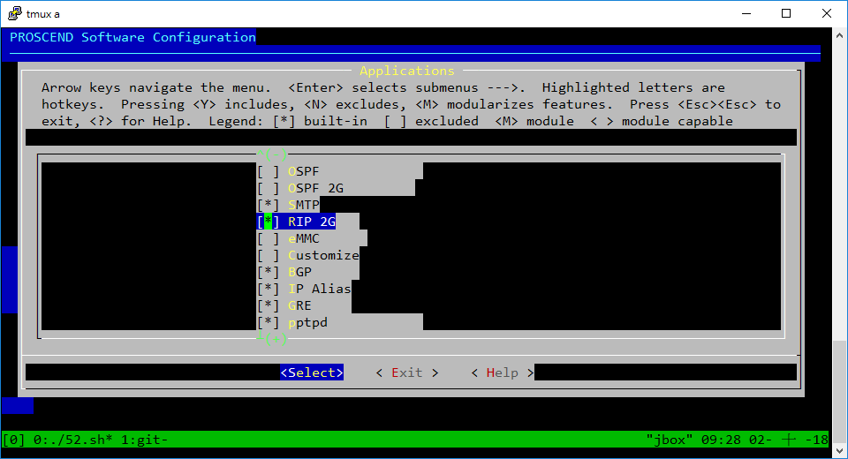Click the SMTP menu label
The width and height of the screenshot is (848, 459).
click(303, 205)
